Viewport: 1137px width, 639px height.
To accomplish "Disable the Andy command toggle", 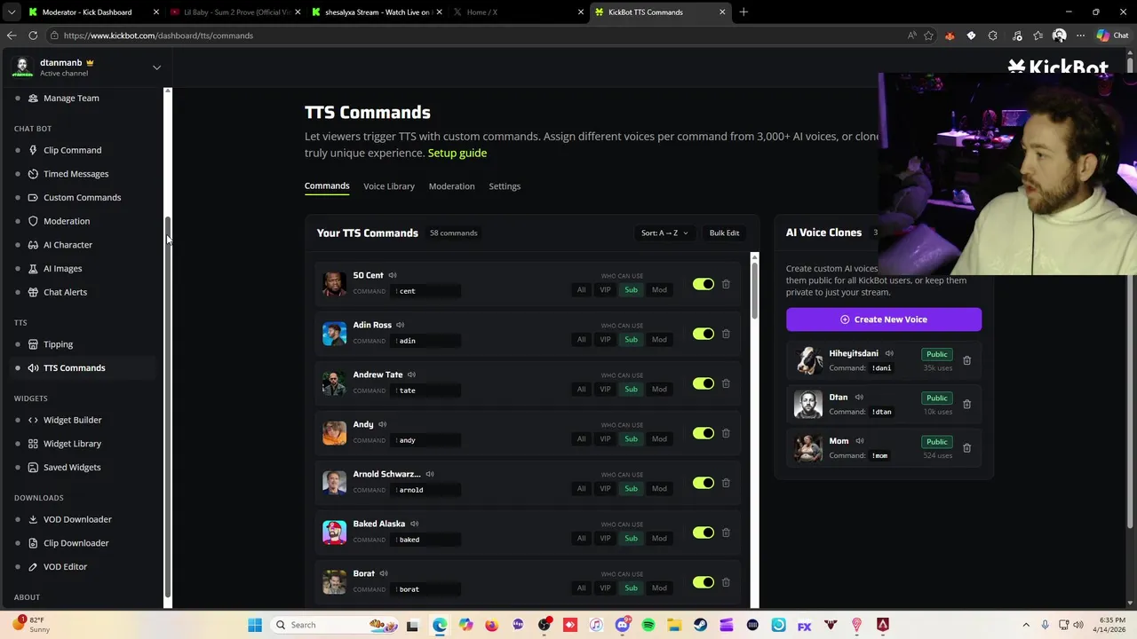I will click(704, 433).
